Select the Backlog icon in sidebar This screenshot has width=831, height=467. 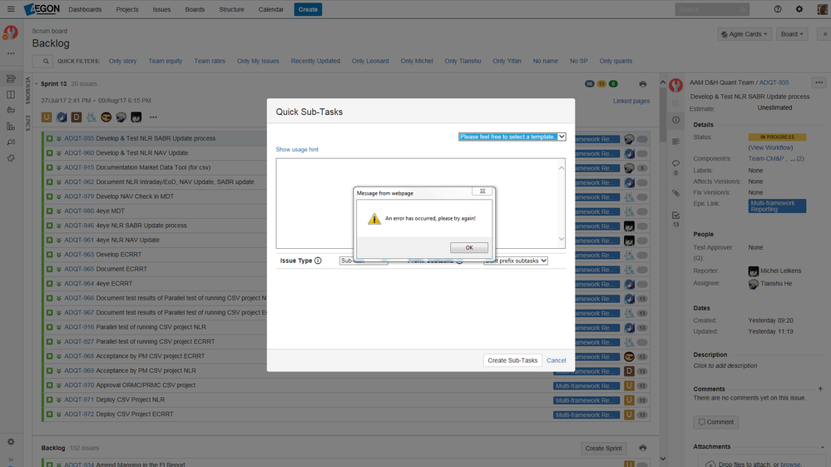(11, 78)
